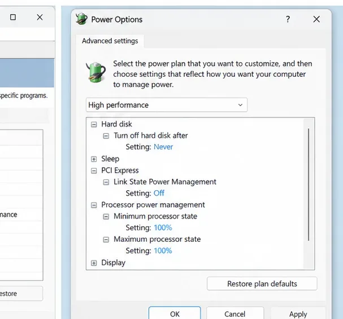
Task: Click the Power Options title bar battery icon
Action: coord(81,19)
